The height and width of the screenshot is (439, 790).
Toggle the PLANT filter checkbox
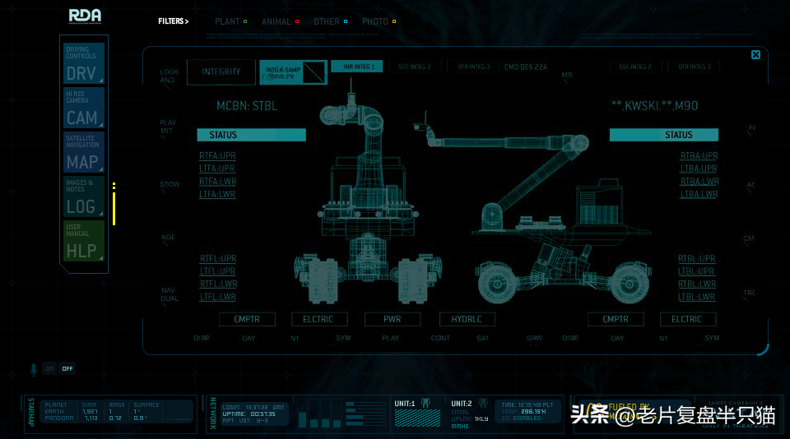(245, 21)
